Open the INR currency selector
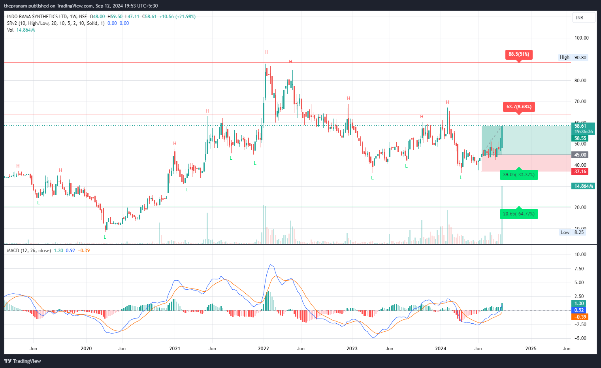This screenshot has width=601, height=368. pyautogui.click(x=584, y=18)
